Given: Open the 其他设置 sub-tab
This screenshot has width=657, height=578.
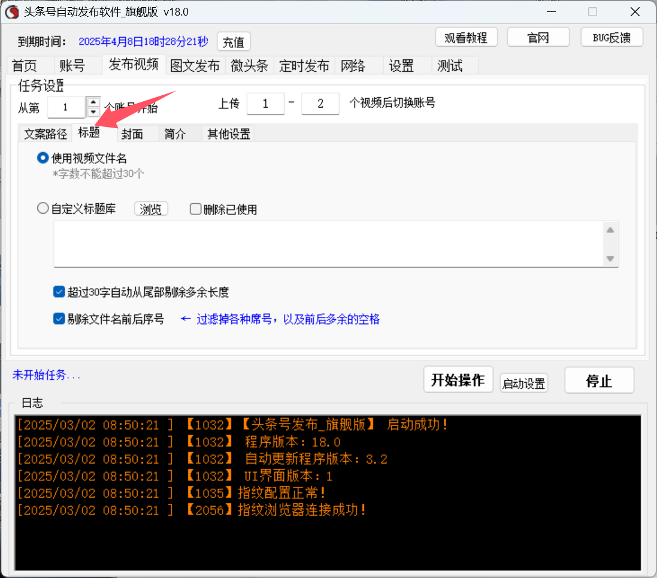Looking at the screenshot, I should point(229,134).
